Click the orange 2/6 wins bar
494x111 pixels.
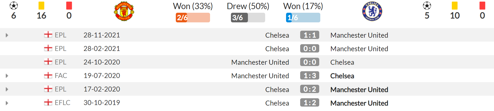(193, 17)
